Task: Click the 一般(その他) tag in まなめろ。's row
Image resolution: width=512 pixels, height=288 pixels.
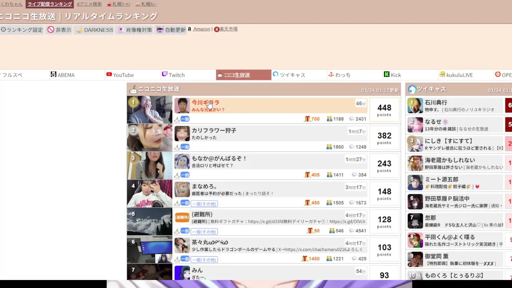Action: (x=204, y=204)
